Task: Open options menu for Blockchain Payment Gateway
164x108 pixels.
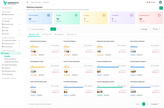Action: pyautogui.click(x=58, y=41)
